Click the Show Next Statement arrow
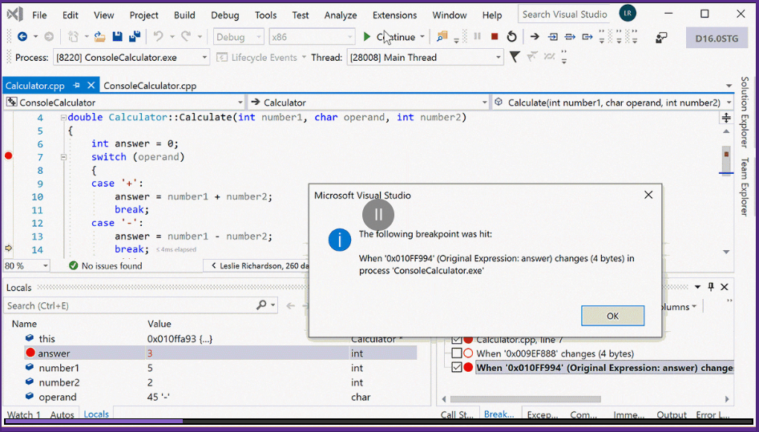759x432 pixels. tap(535, 37)
